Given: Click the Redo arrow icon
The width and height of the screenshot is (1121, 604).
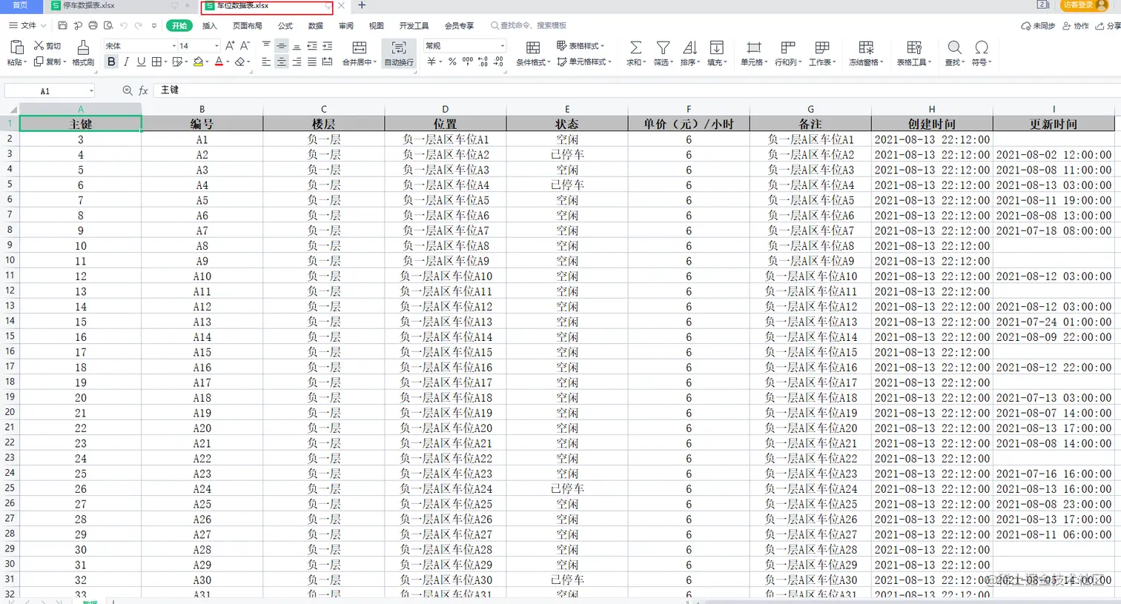Looking at the screenshot, I should (x=138, y=25).
